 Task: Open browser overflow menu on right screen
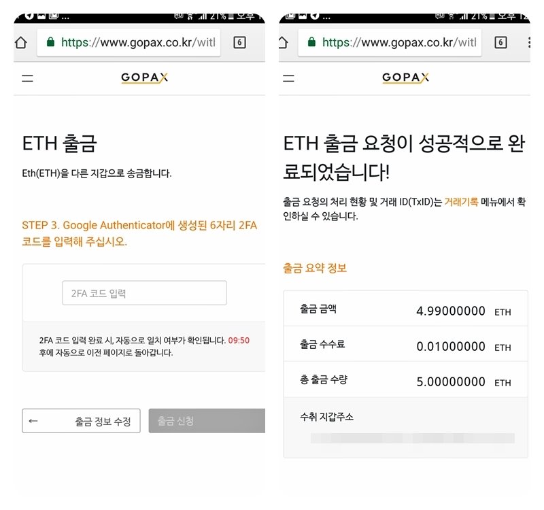(528, 42)
